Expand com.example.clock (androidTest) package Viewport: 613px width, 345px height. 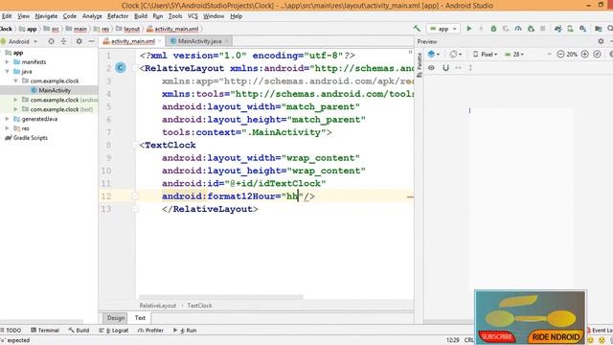(15, 100)
